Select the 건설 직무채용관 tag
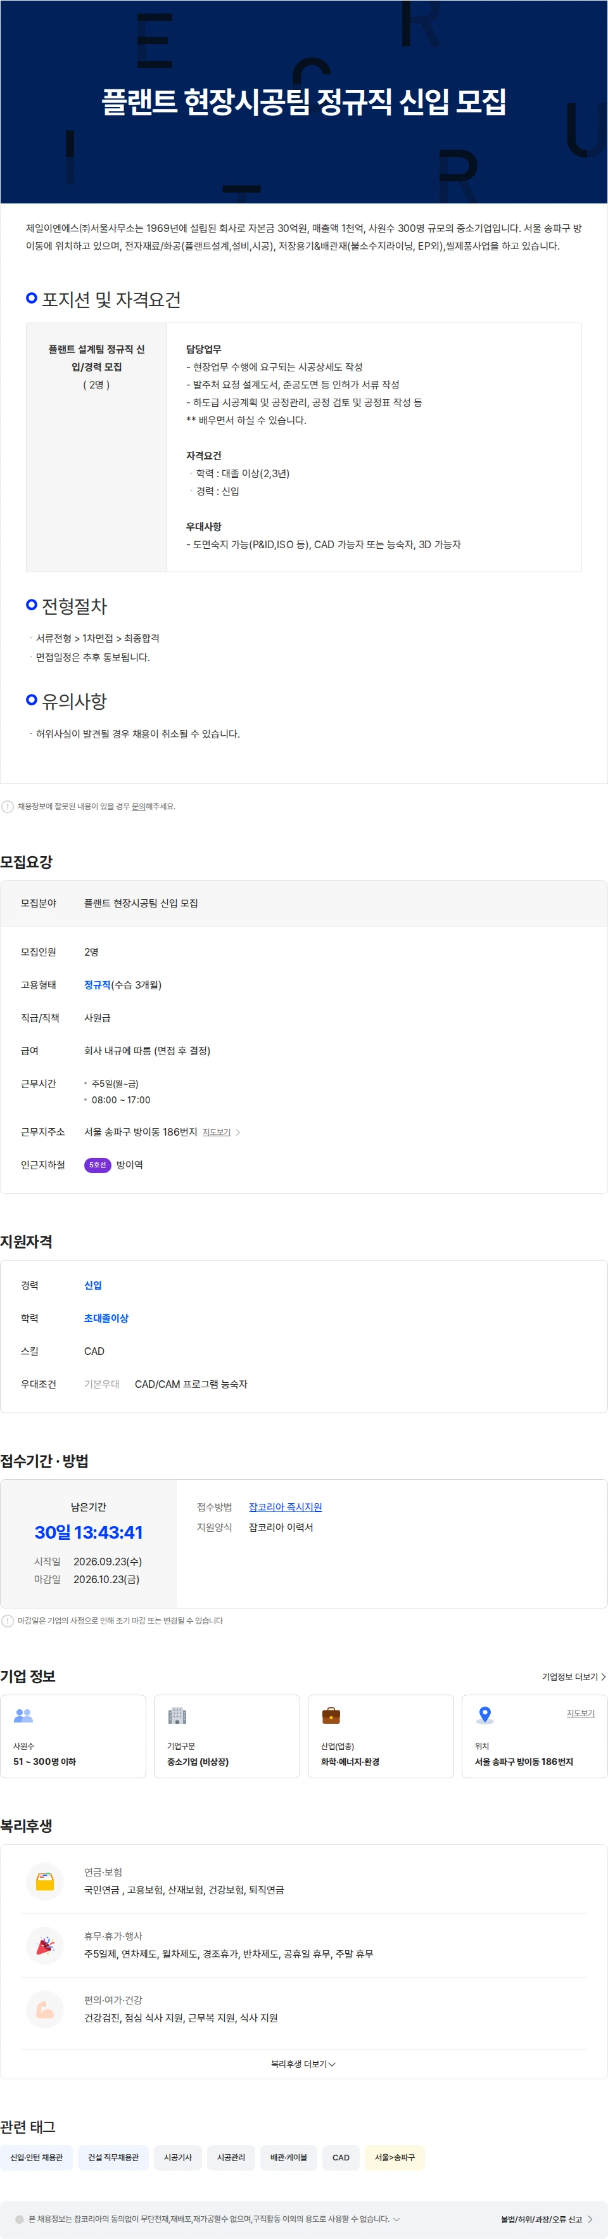The height and width of the screenshot is (2239, 608). (113, 2157)
